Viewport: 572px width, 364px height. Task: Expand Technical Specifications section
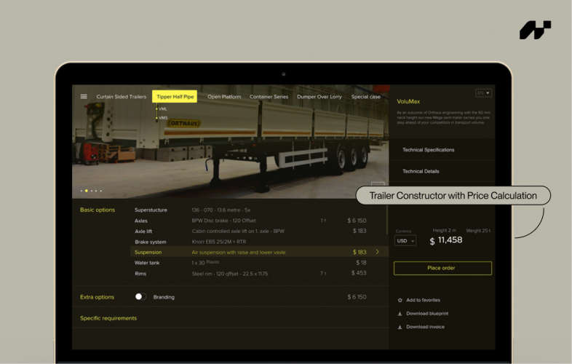pyautogui.click(x=442, y=150)
